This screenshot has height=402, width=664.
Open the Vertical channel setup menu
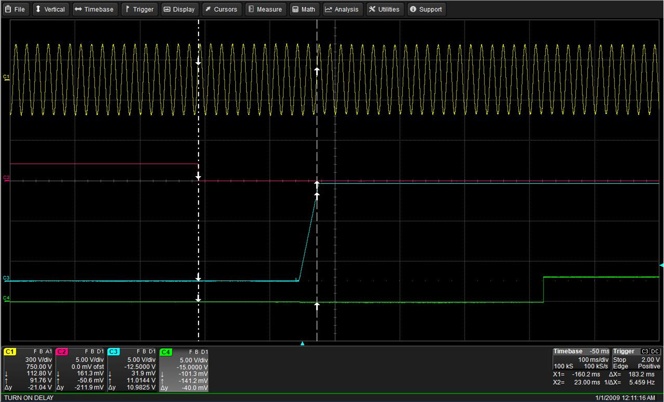click(x=50, y=9)
